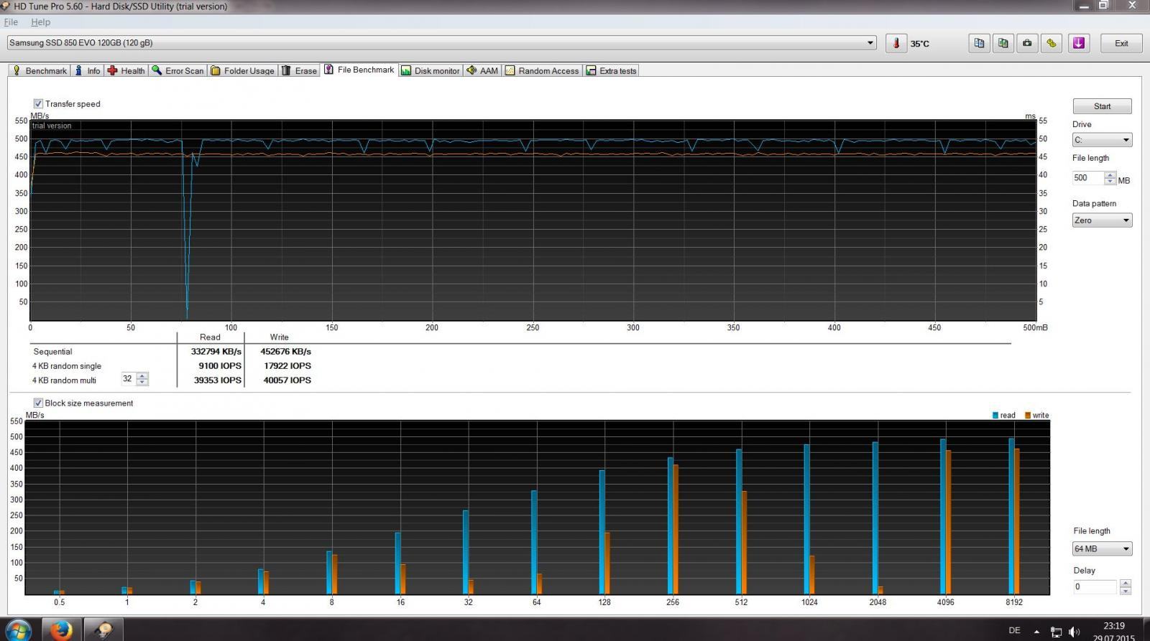Open the Drive C: dropdown
This screenshot has height=641, width=1150.
click(1102, 140)
